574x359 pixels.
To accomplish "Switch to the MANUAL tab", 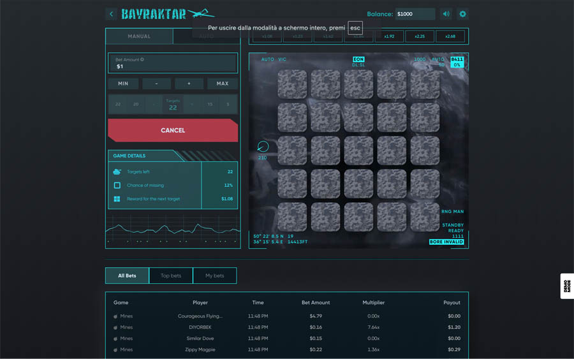I will (x=139, y=36).
